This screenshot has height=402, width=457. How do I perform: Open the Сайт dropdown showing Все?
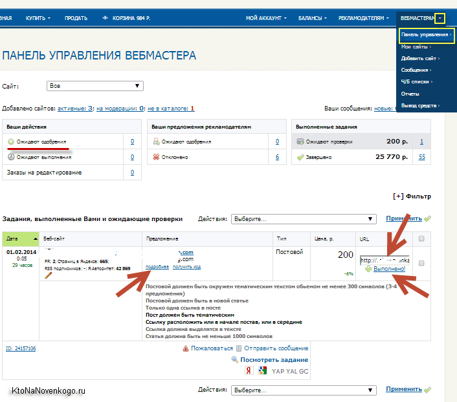95,86
